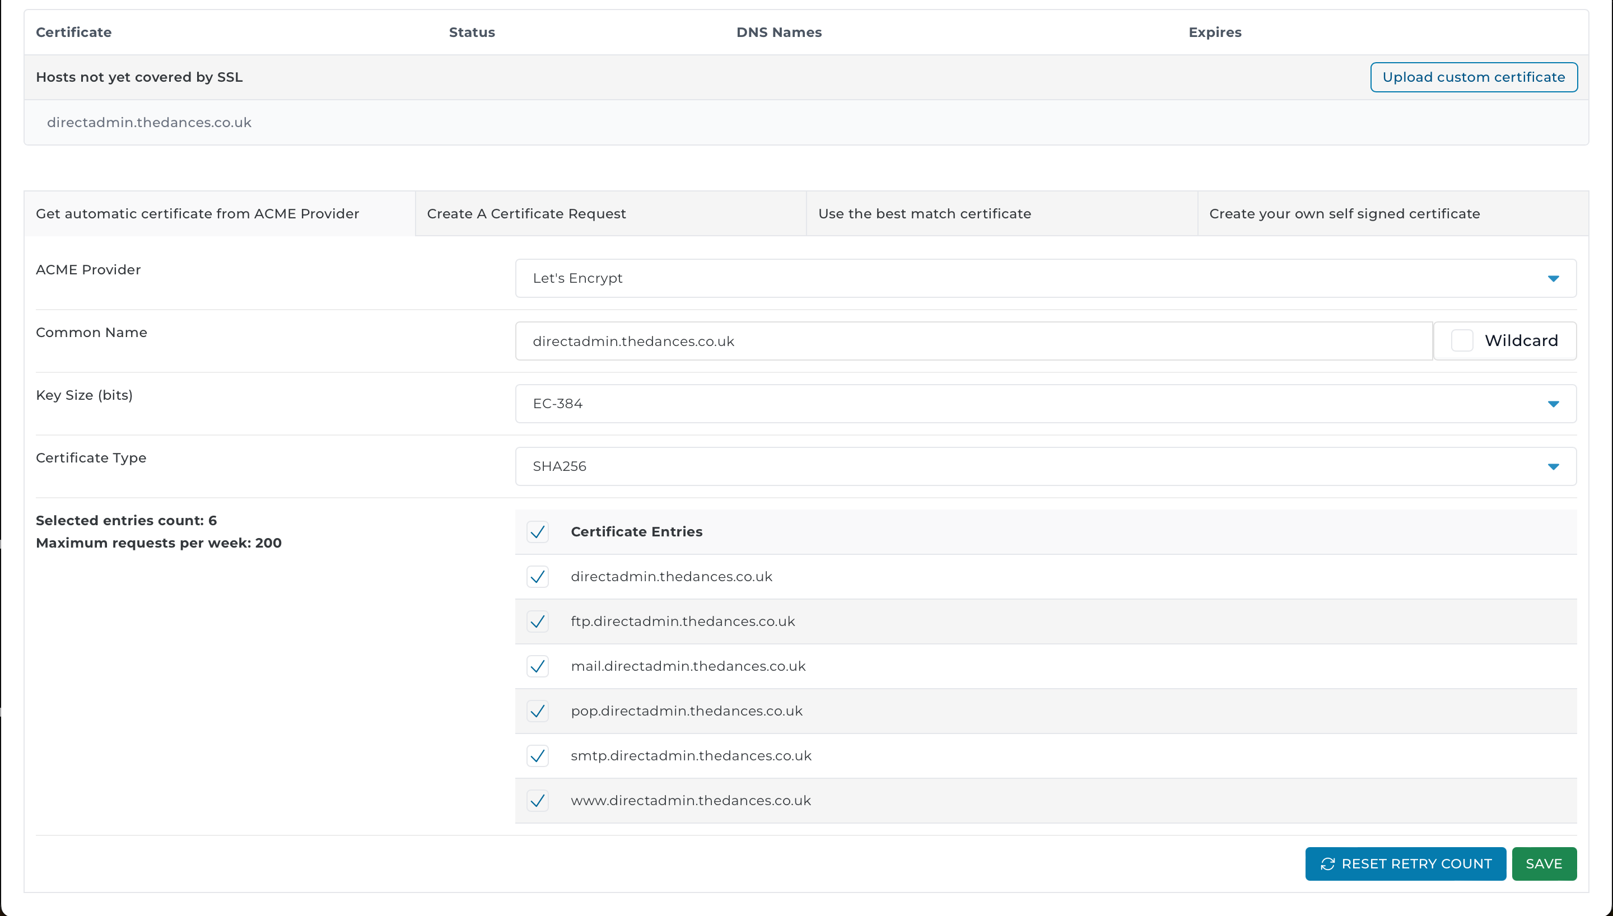Click the Certificate Type field label
Viewport: 1613px width, 916px height.
[91, 458]
